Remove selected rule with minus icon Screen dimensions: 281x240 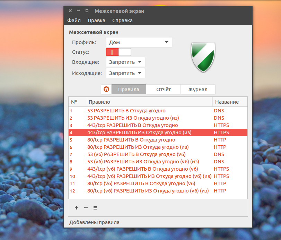click(x=86, y=208)
